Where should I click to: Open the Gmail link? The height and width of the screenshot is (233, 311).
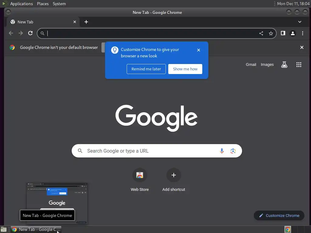(x=251, y=65)
